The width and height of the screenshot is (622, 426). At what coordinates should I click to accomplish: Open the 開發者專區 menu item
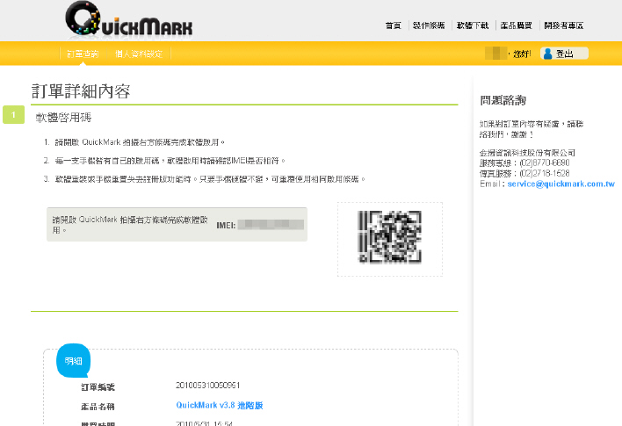[563, 25]
